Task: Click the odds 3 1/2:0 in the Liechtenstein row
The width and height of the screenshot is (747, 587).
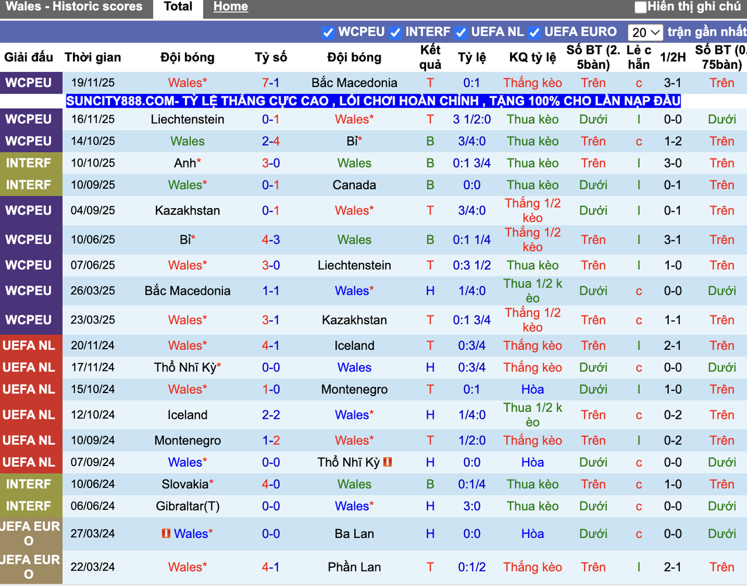Action: point(472,119)
